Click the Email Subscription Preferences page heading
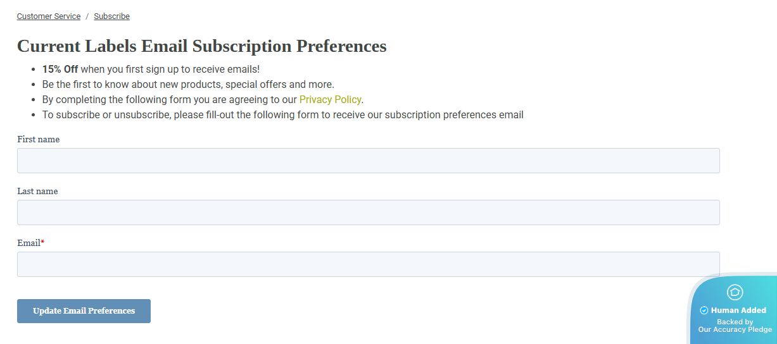The image size is (777, 344). coord(201,46)
